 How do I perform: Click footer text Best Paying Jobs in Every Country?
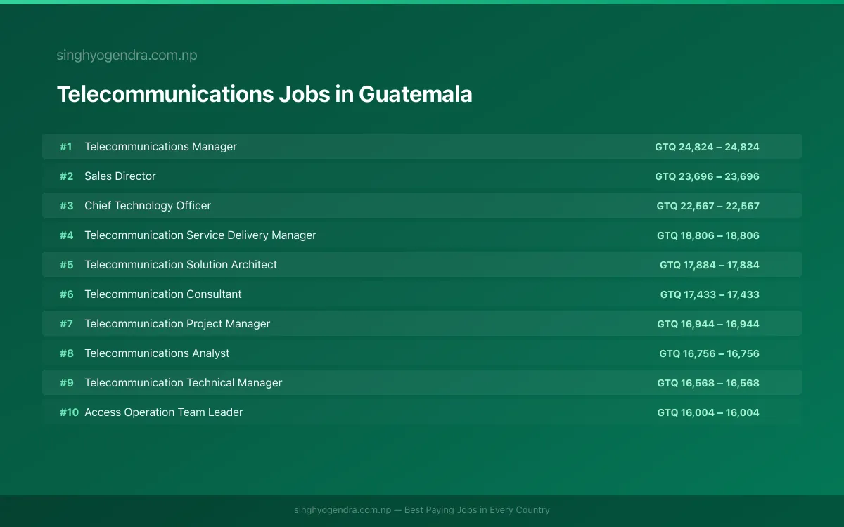click(477, 510)
